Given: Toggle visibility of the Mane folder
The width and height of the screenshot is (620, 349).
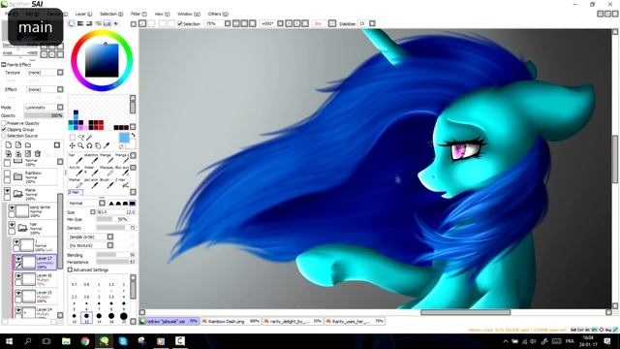Looking at the screenshot, I should point(7,191).
